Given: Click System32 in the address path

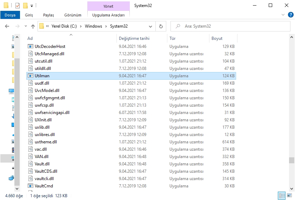Looking at the screenshot, I should [119, 26].
